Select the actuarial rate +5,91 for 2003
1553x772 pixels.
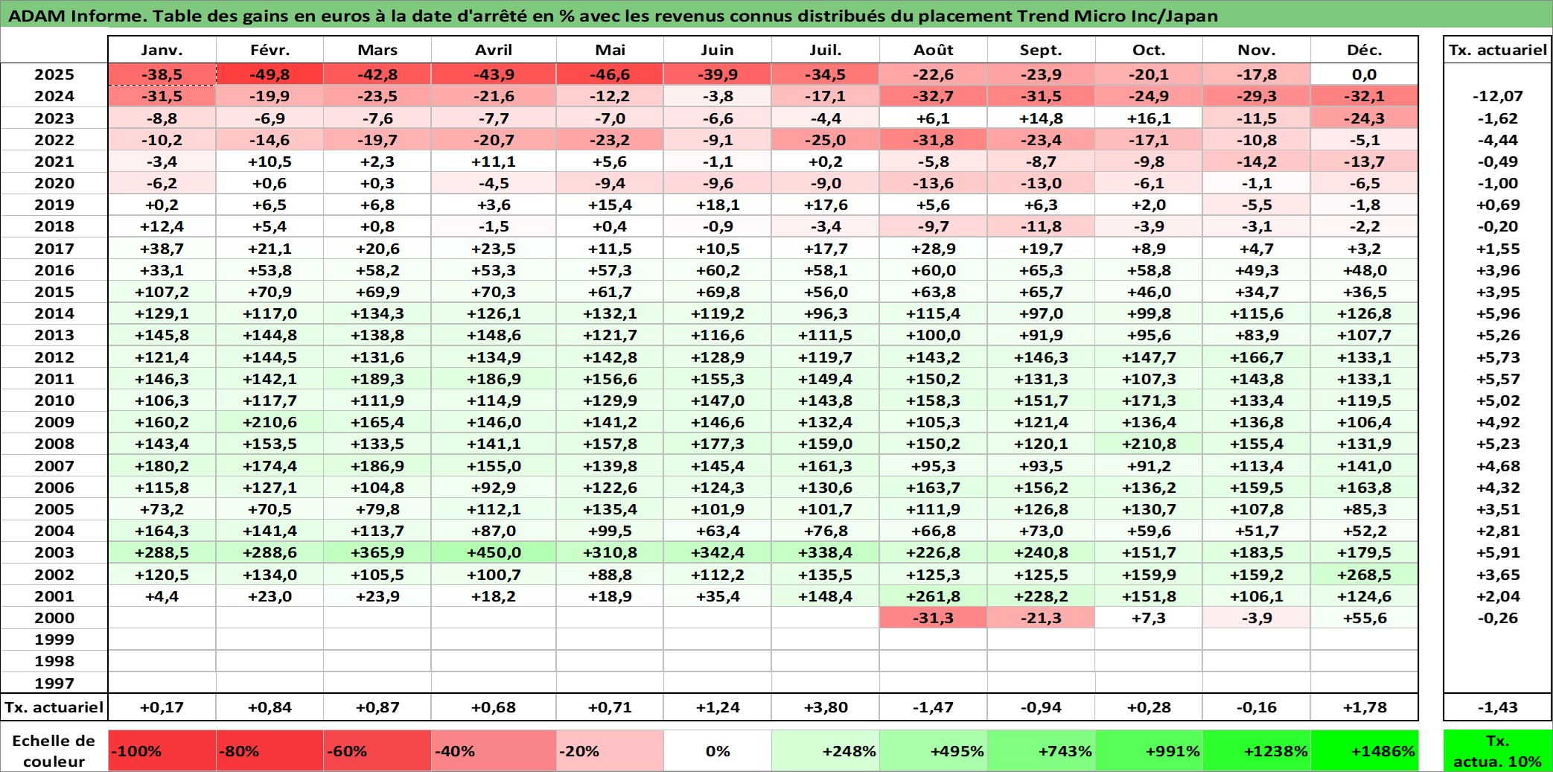click(1498, 552)
